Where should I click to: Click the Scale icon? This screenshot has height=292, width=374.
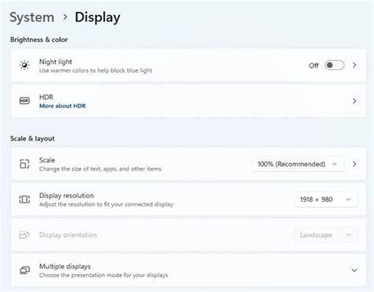click(24, 164)
